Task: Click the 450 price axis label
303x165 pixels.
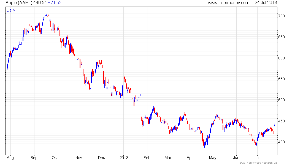Action: 281,121
